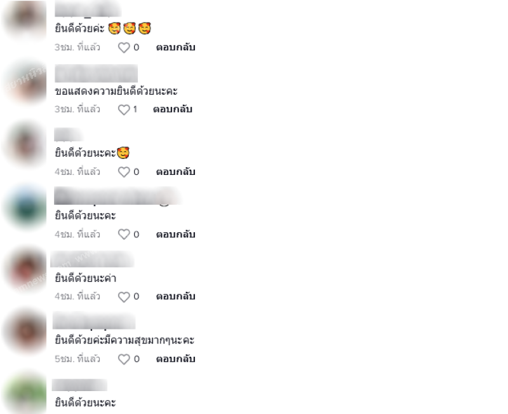508x414 pixels.
Task: Like the comment 'ยินดีด้วยนะค่า'
Action: point(124,297)
